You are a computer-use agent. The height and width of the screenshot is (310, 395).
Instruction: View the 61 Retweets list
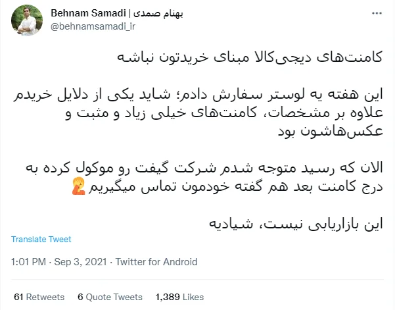click(37, 297)
